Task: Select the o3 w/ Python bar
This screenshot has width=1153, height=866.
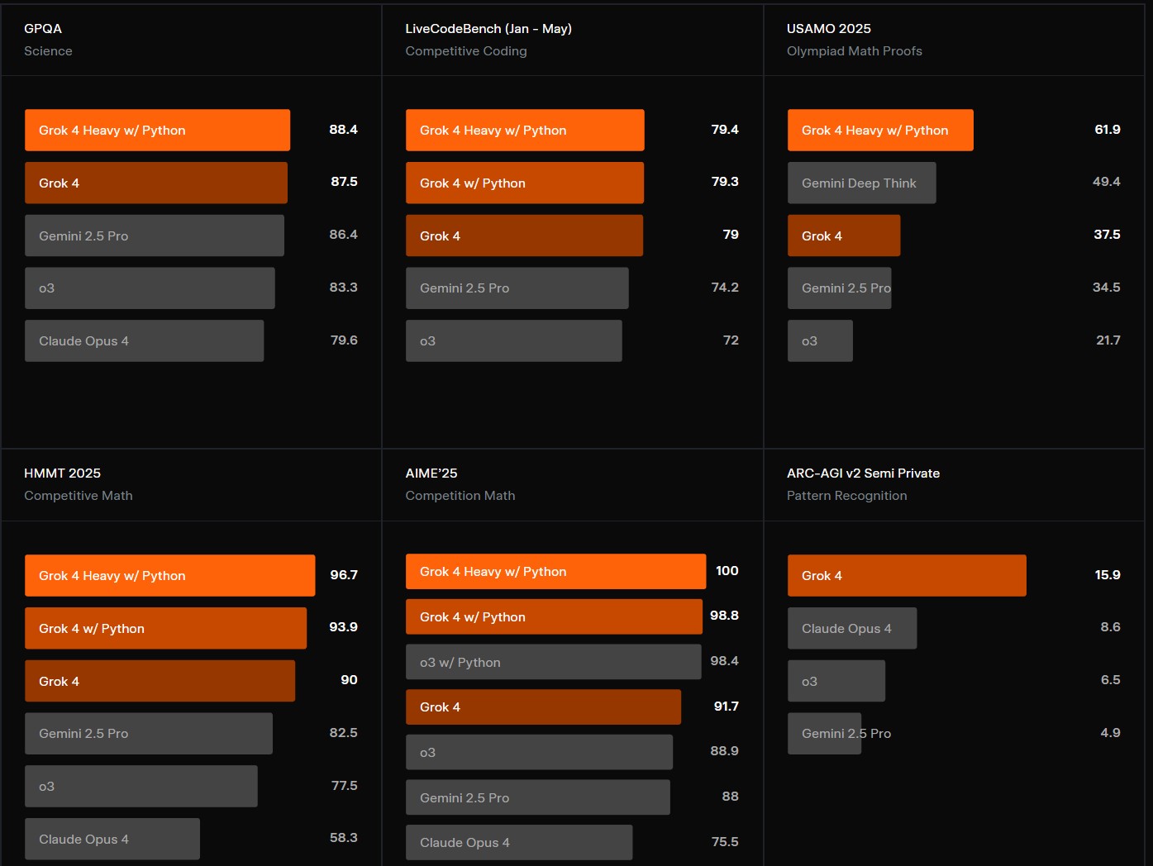Action: pyautogui.click(x=554, y=662)
